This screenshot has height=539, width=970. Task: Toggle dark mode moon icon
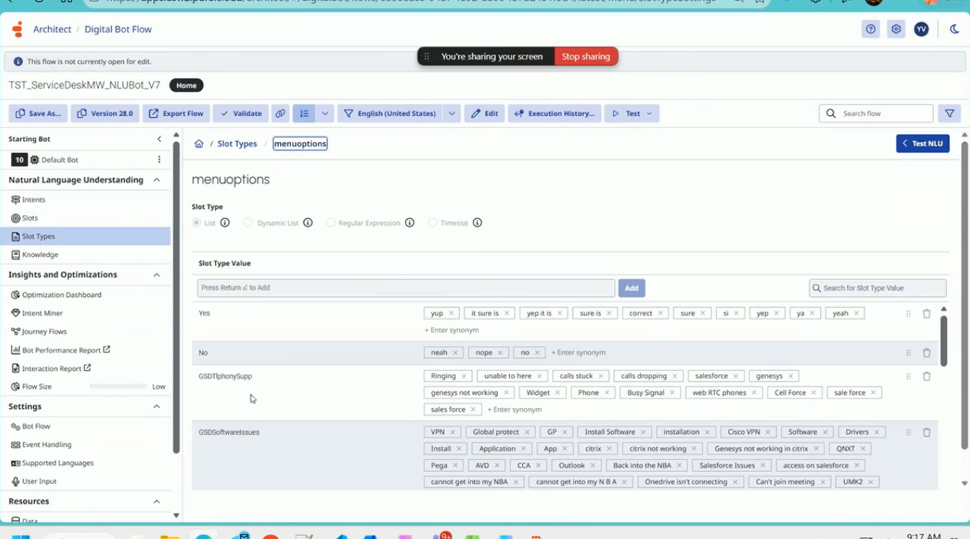coord(954,30)
